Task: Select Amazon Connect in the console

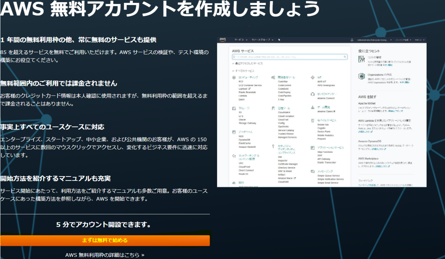Action: pos(326,98)
